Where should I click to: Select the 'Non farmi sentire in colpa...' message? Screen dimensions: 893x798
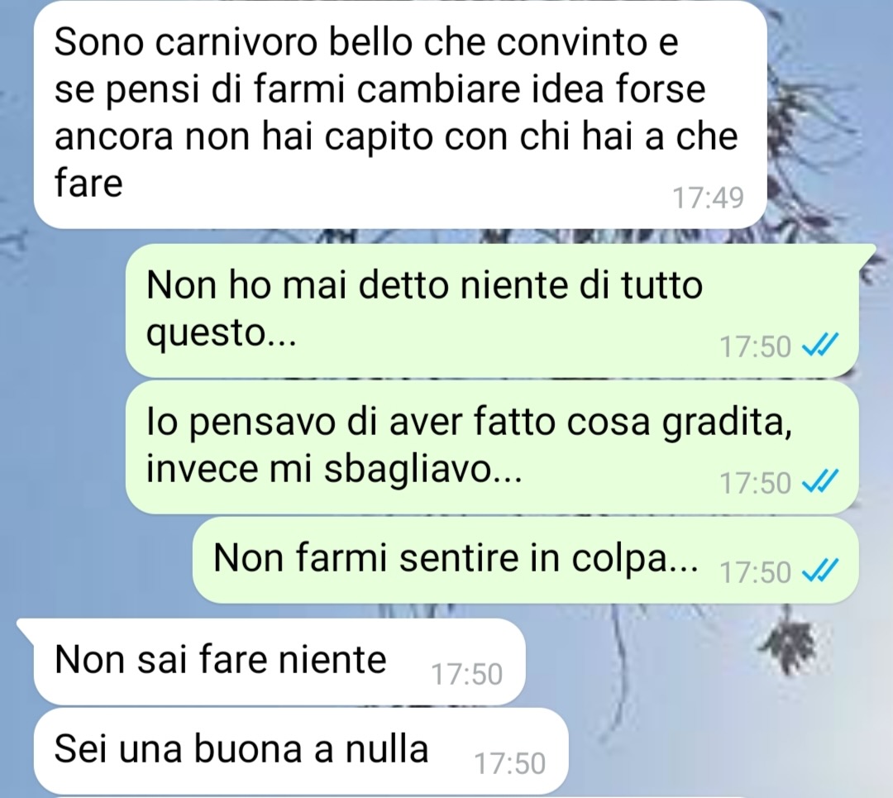click(525, 559)
